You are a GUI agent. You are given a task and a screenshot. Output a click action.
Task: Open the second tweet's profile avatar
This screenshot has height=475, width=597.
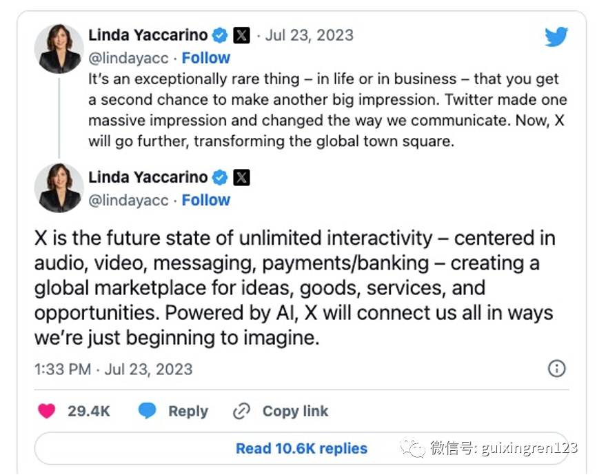59,188
